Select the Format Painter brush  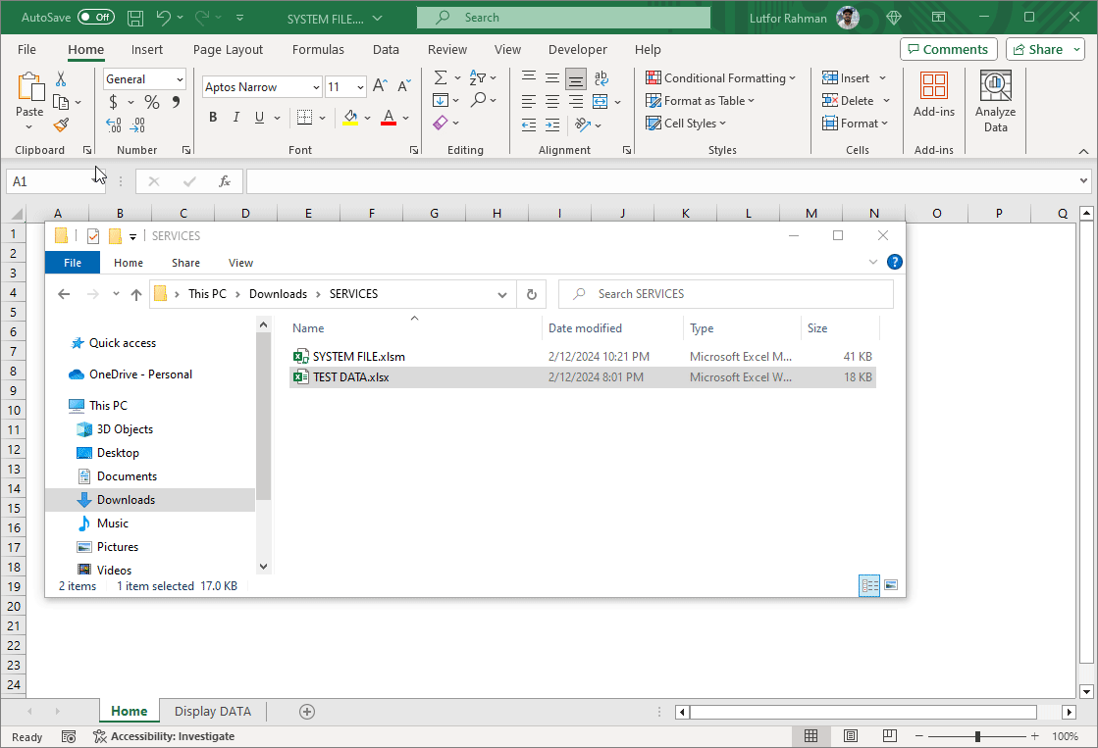click(61, 125)
